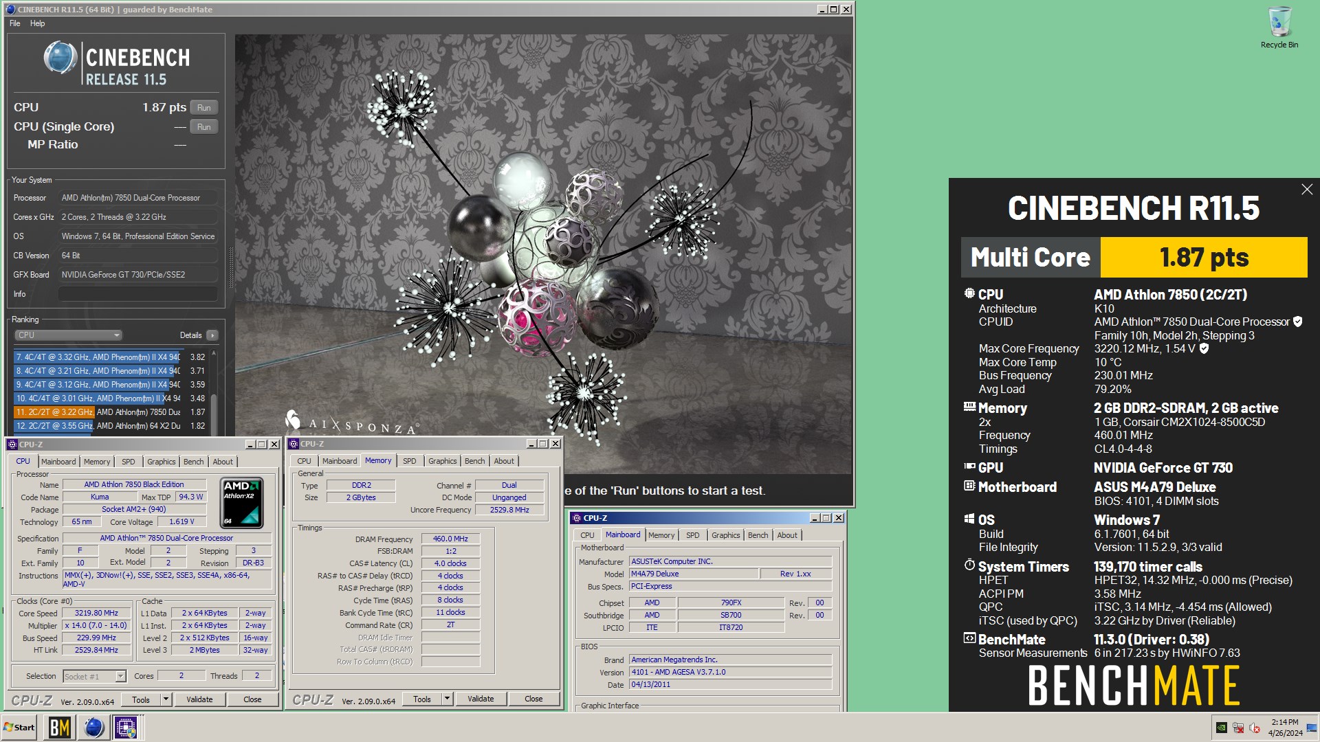Open Graphics tab in CPU-Z Mainboard window
Screen dimensions: 1320x742
726,535
